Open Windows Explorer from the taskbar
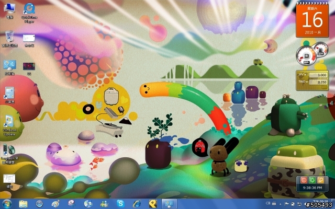Image resolution: width=335 pixels, height=209 pixels. (x=23, y=204)
